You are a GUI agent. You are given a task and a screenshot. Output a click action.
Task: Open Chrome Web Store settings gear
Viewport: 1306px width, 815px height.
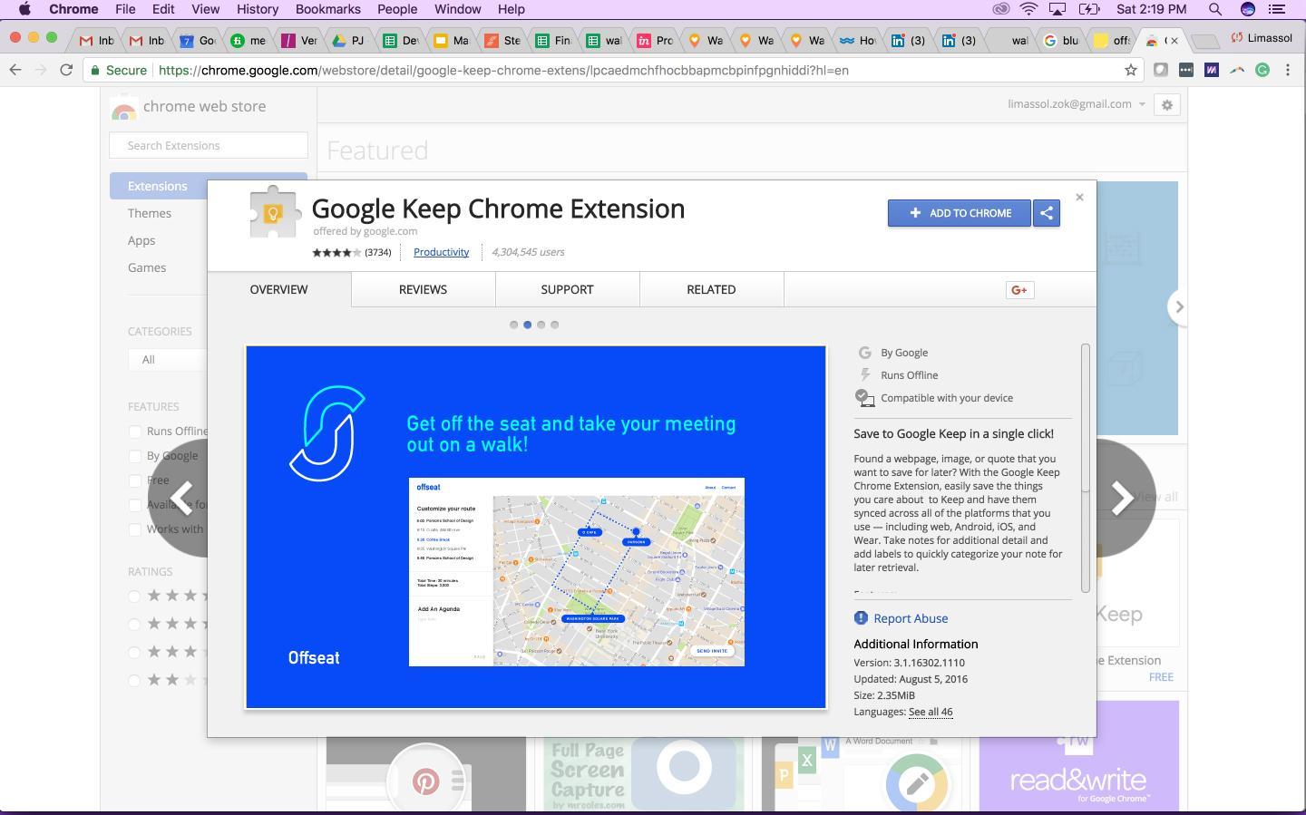[x=1167, y=105]
